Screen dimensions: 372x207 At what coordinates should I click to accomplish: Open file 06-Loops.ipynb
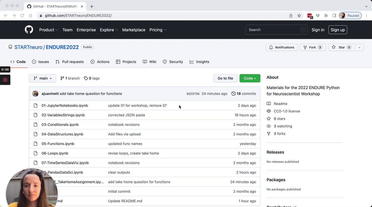[x=55, y=153]
